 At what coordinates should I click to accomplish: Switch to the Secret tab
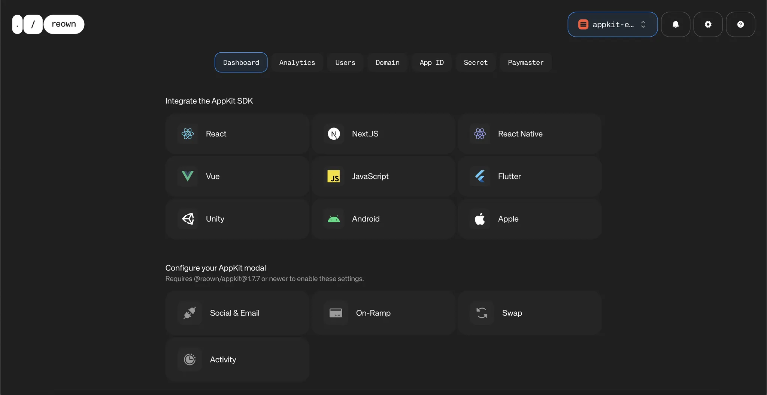[476, 62]
